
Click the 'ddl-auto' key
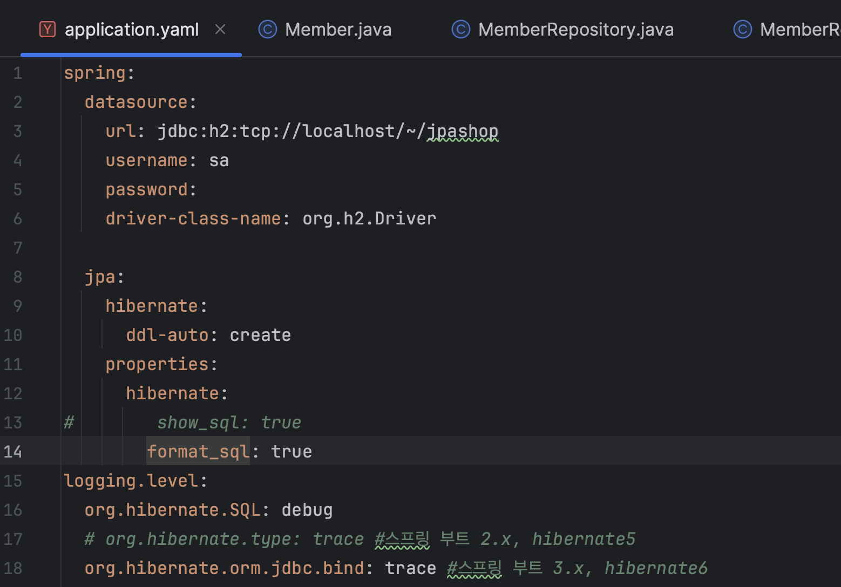click(x=167, y=335)
